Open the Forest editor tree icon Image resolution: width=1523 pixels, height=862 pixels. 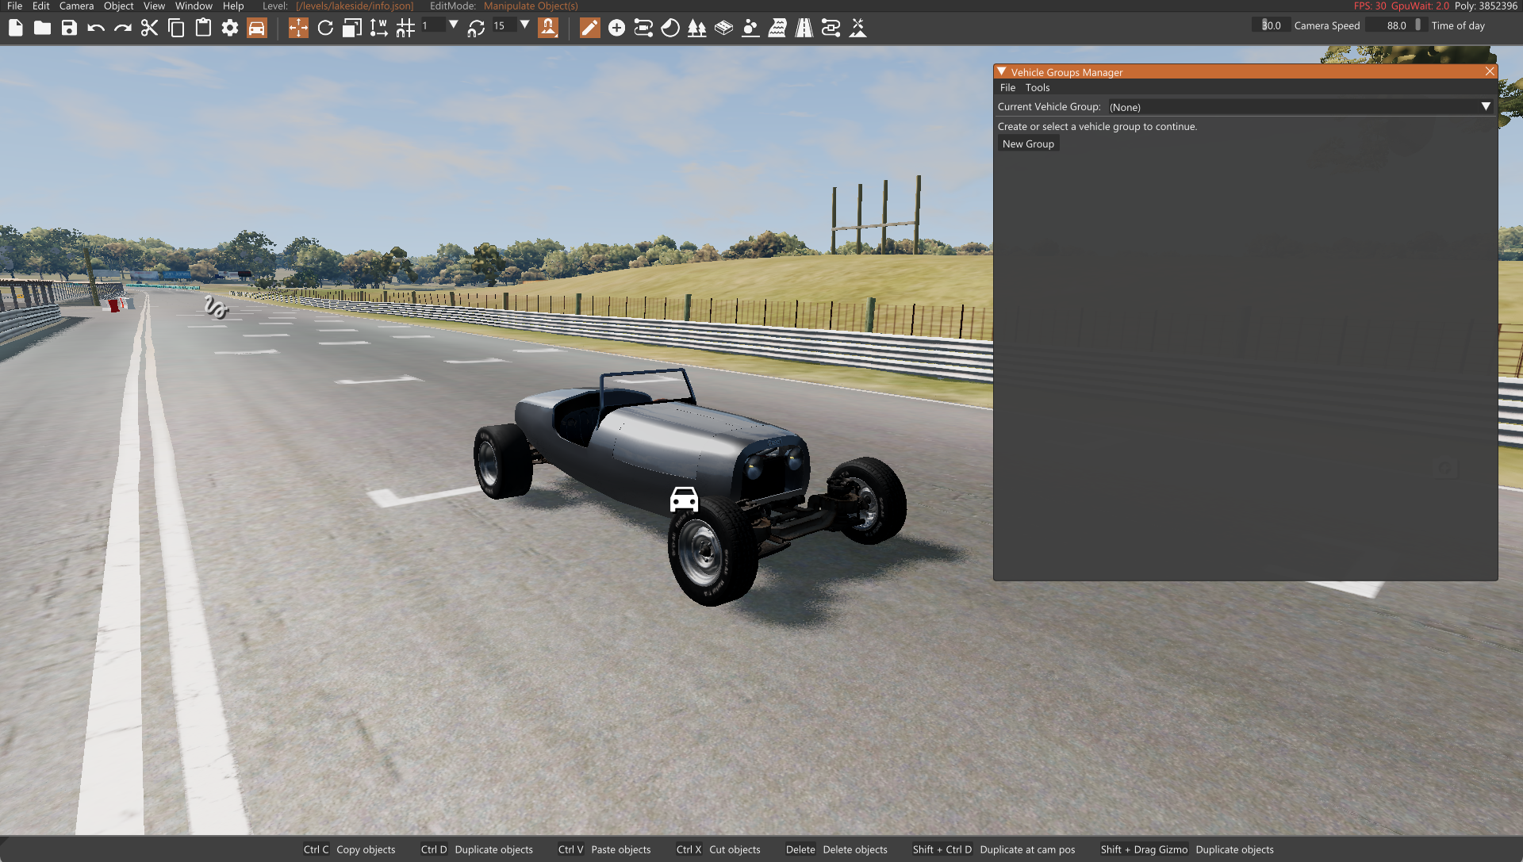coord(696,29)
